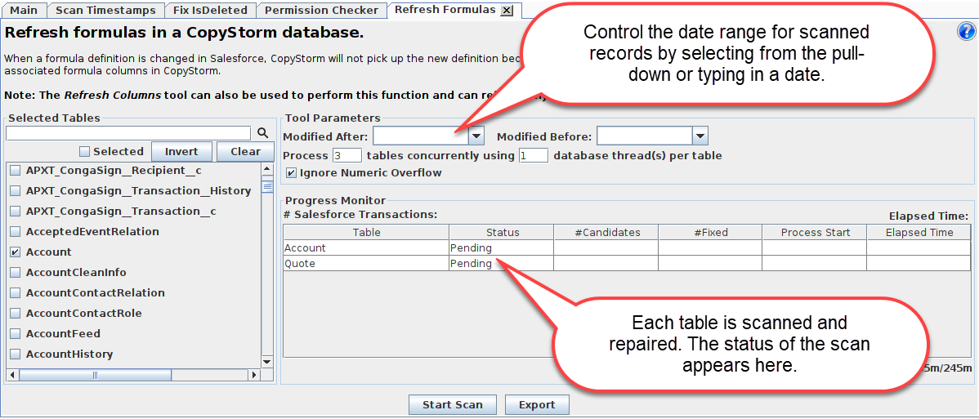The width and height of the screenshot is (979, 419).
Task: Click table list scroll down arrow
Action: pos(267,362)
